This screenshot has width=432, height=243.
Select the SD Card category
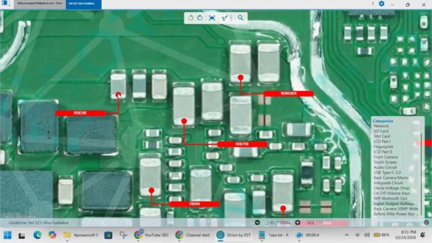click(381, 131)
